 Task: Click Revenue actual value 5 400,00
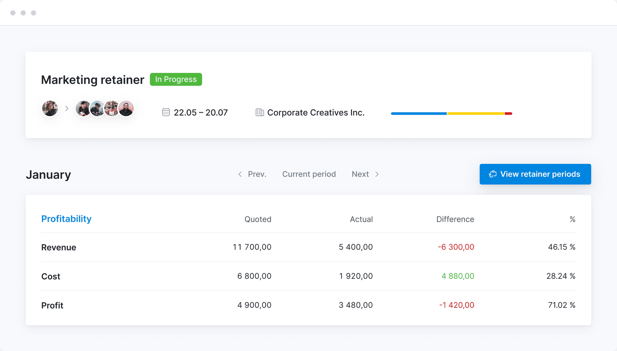point(356,247)
